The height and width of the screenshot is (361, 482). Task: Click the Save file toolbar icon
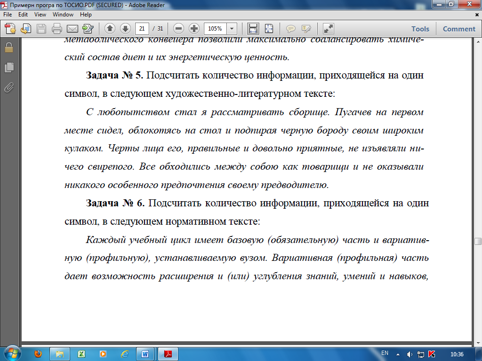(41, 29)
